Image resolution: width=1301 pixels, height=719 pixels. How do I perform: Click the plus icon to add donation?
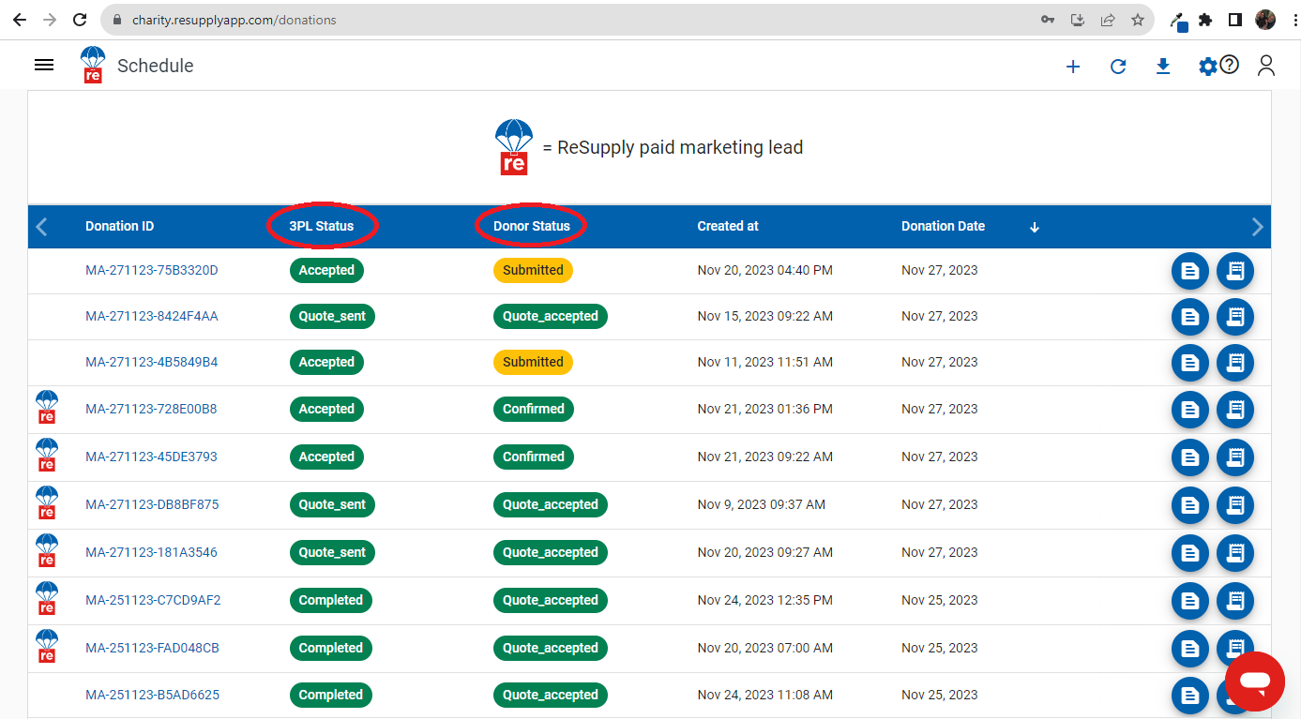click(x=1073, y=67)
